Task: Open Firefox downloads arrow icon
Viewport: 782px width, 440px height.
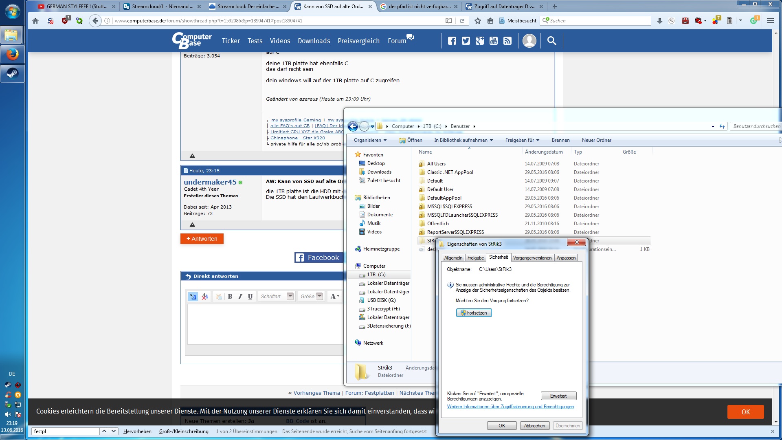Action: pos(659,21)
